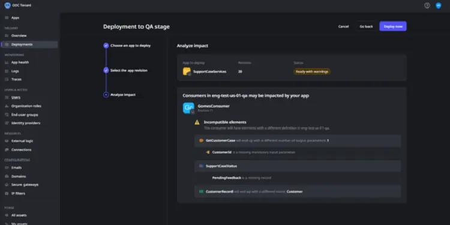Image resolution: width=450 pixels, height=225 pixels.
Task: Click the Users people icon
Action: pos(7,97)
